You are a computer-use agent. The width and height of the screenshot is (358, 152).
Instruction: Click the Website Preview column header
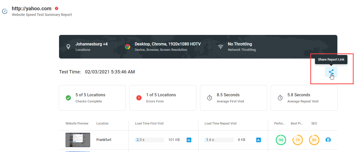click(x=77, y=123)
